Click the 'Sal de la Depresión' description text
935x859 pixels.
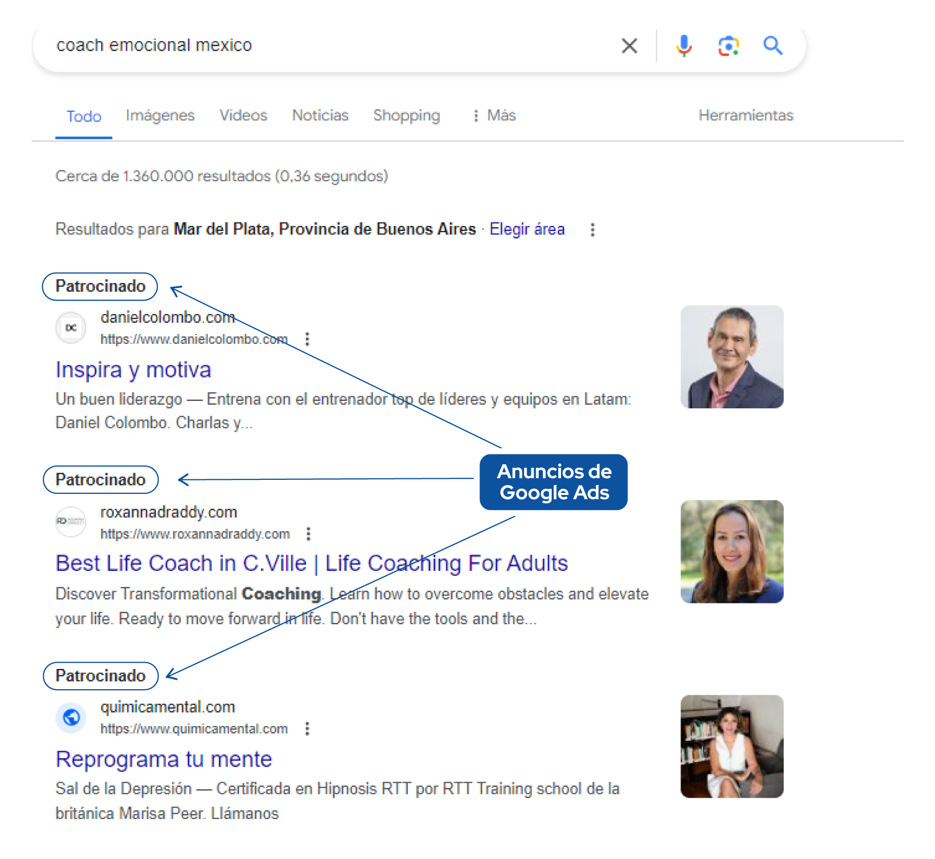(x=338, y=801)
